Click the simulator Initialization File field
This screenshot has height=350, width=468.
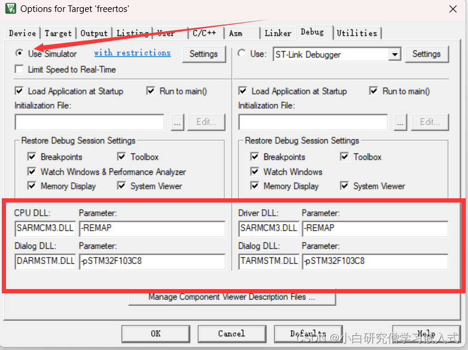[89, 122]
